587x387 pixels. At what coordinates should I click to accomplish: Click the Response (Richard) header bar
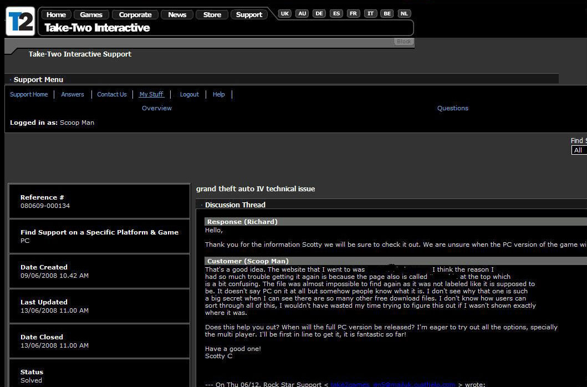pos(396,221)
